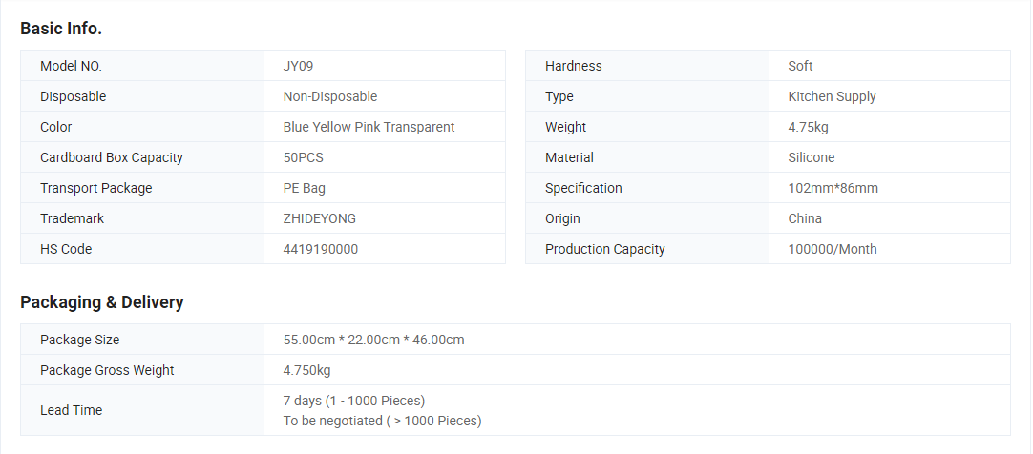Click the 4.750kg package gross weight value
The width and height of the screenshot is (1033, 454).
click(307, 370)
